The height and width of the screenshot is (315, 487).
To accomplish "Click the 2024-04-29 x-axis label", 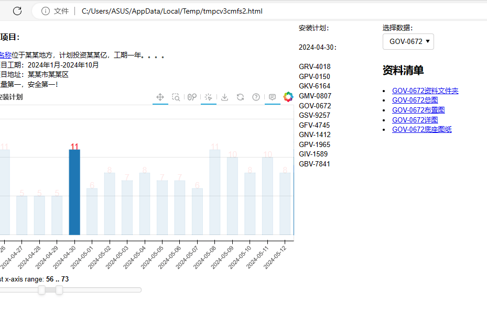I will [47, 257].
